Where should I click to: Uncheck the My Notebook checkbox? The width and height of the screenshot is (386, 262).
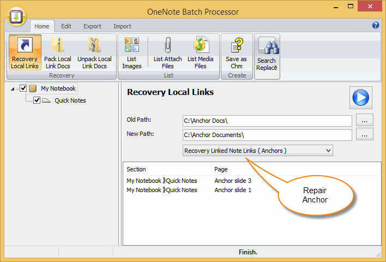pyautogui.click(x=23, y=88)
